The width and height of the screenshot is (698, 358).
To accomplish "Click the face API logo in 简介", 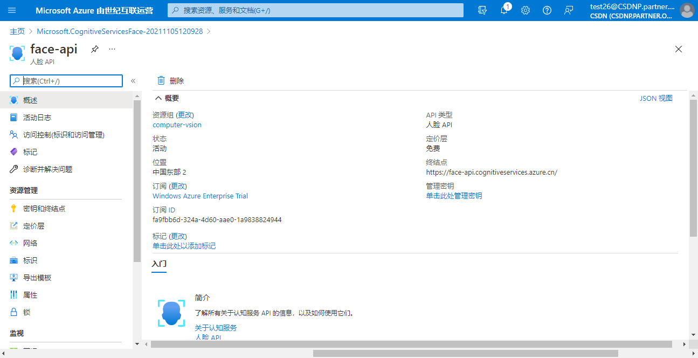I will coord(171,313).
